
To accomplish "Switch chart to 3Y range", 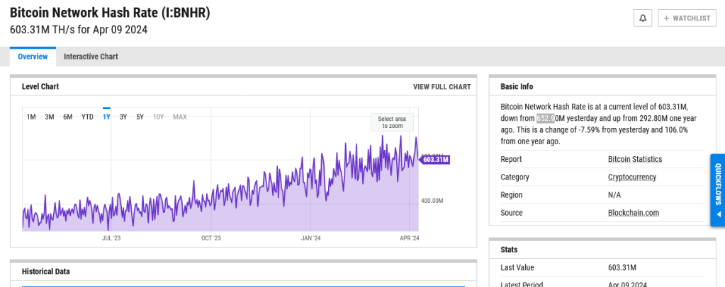I will [123, 117].
